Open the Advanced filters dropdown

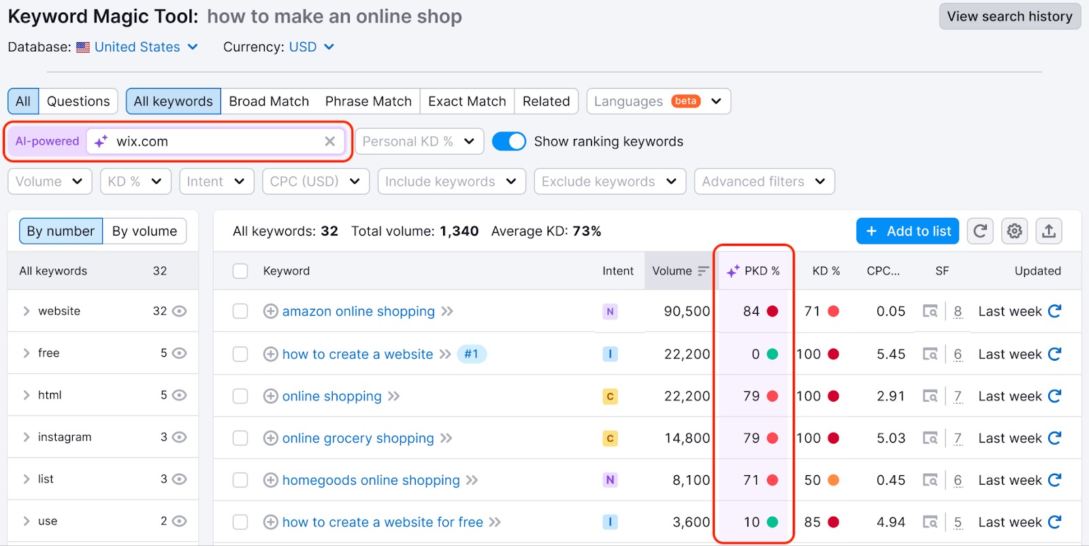click(x=764, y=182)
